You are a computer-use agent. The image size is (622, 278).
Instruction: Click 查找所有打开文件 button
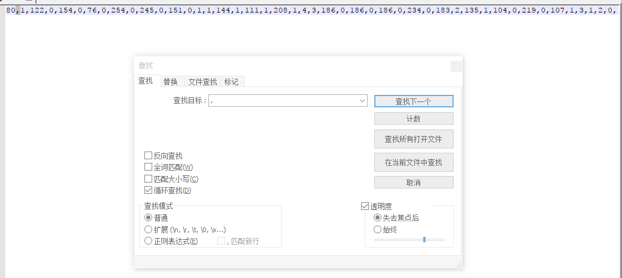(414, 139)
